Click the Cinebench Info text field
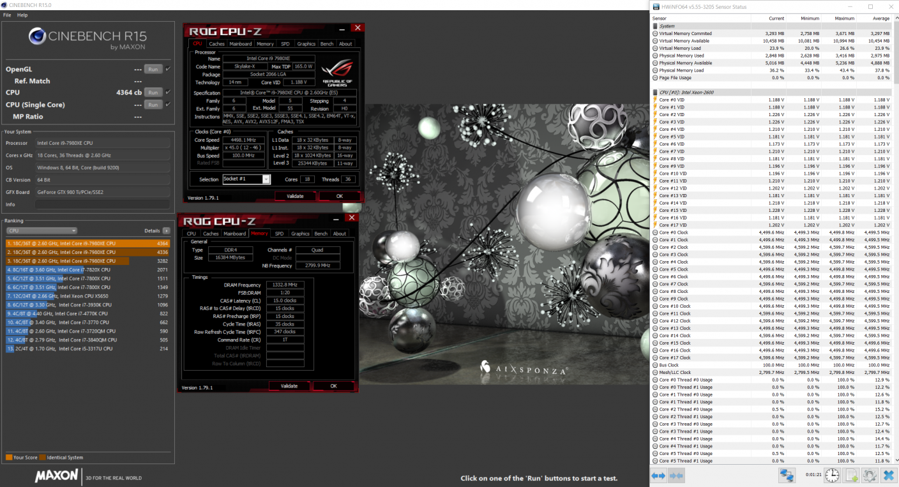The height and width of the screenshot is (487, 899). point(102,204)
